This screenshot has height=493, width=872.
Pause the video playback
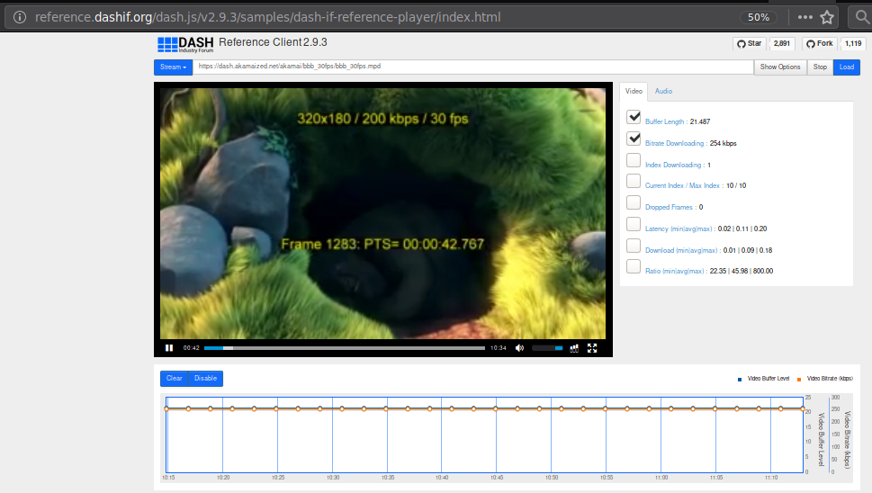[x=169, y=348]
